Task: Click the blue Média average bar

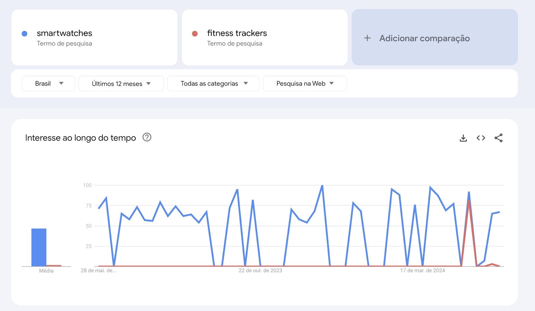Action: tap(39, 247)
